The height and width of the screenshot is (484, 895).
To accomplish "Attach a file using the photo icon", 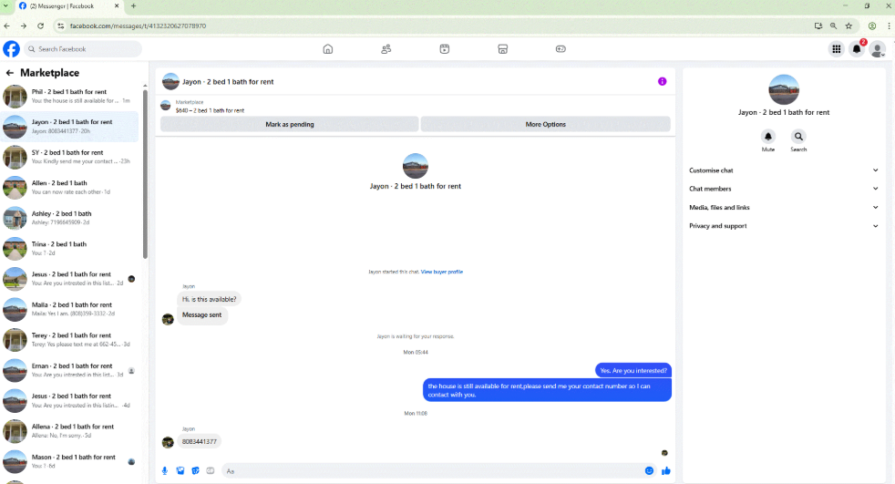I will point(180,471).
